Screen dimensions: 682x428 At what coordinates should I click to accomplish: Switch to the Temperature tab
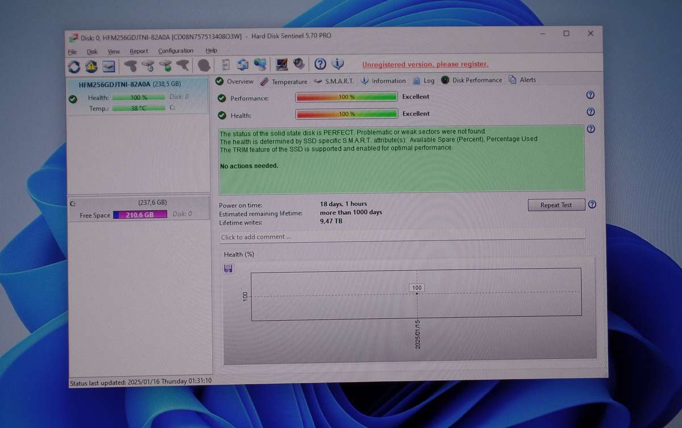[289, 81]
